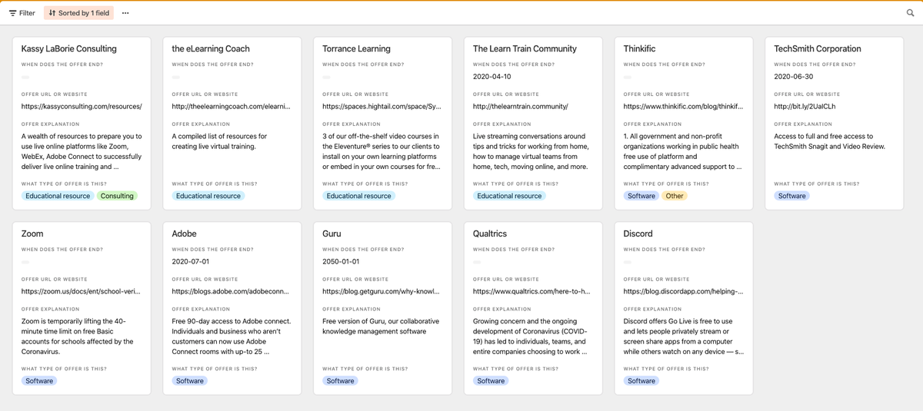This screenshot has height=411, width=923.
Task: Open The Learn Train Community card title
Action: 525,48
